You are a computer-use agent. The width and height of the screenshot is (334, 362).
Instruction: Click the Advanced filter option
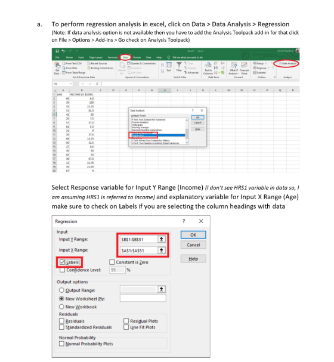(x=191, y=73)
